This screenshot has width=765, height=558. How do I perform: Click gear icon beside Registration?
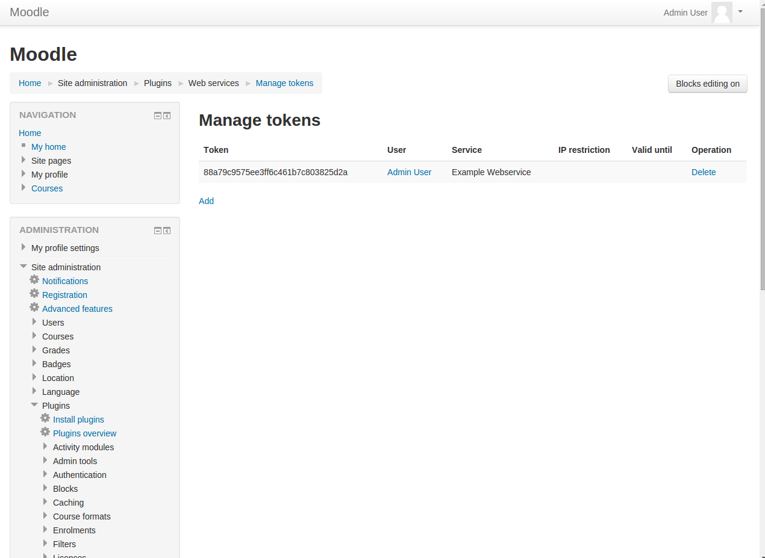pyautogui.click(x=34, y=294)
